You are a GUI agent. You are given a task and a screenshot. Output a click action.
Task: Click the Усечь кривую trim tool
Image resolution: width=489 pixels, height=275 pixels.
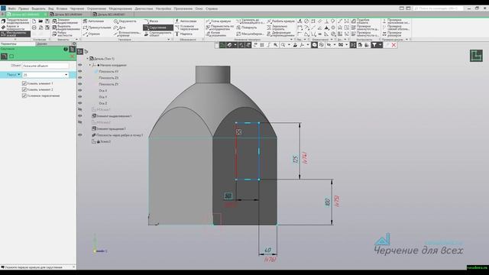[x=219, y=21]
